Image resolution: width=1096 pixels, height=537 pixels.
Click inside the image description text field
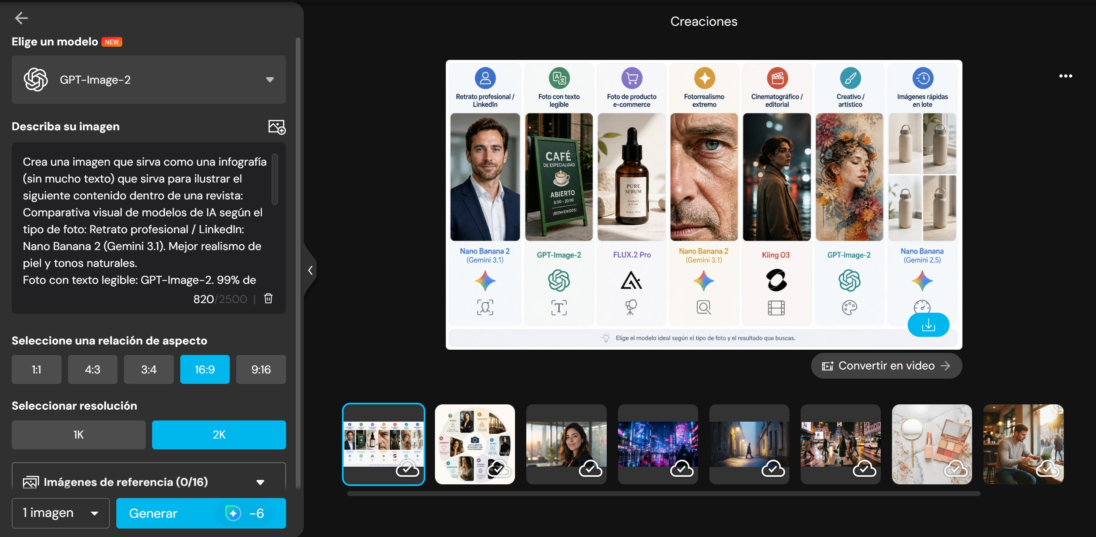145,221
